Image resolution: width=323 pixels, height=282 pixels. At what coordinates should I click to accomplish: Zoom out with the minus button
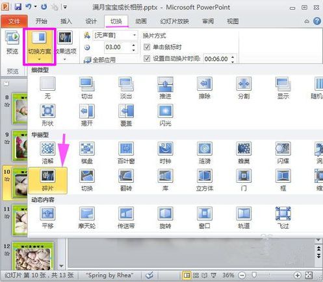(x=242, y=276)
